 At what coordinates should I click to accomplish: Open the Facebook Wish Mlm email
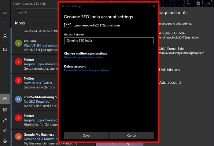35,32
